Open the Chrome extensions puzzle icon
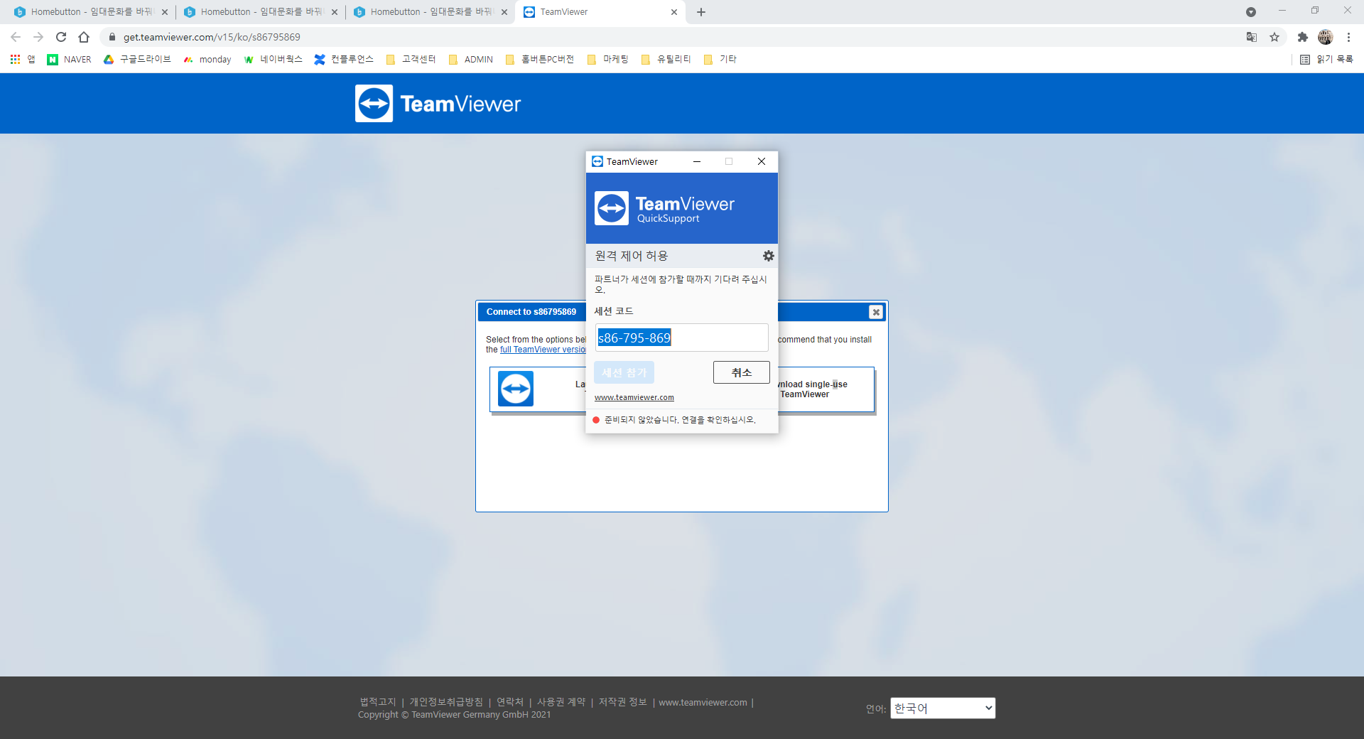1364x739 pixels. pos(1302,37)
